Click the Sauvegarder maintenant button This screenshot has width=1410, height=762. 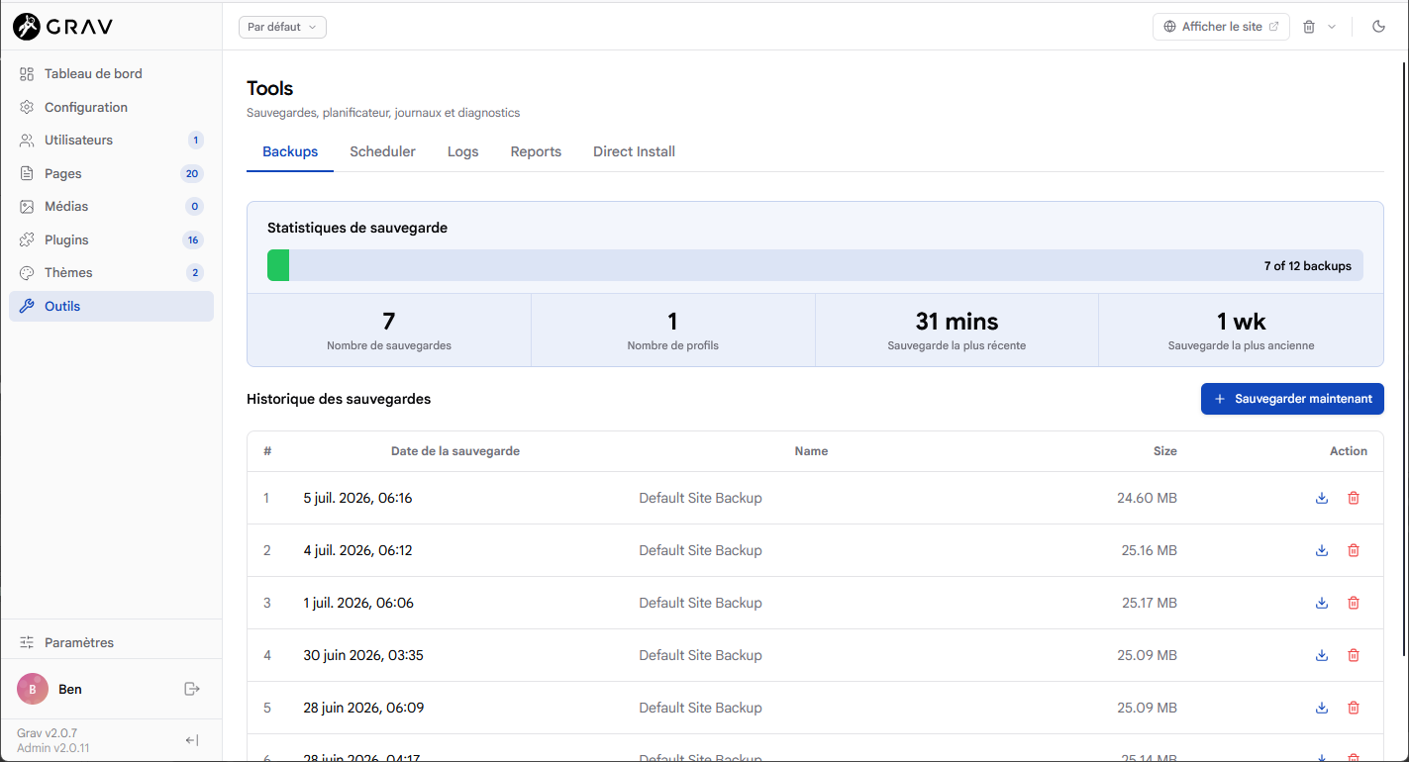[x=1292, y=399]
